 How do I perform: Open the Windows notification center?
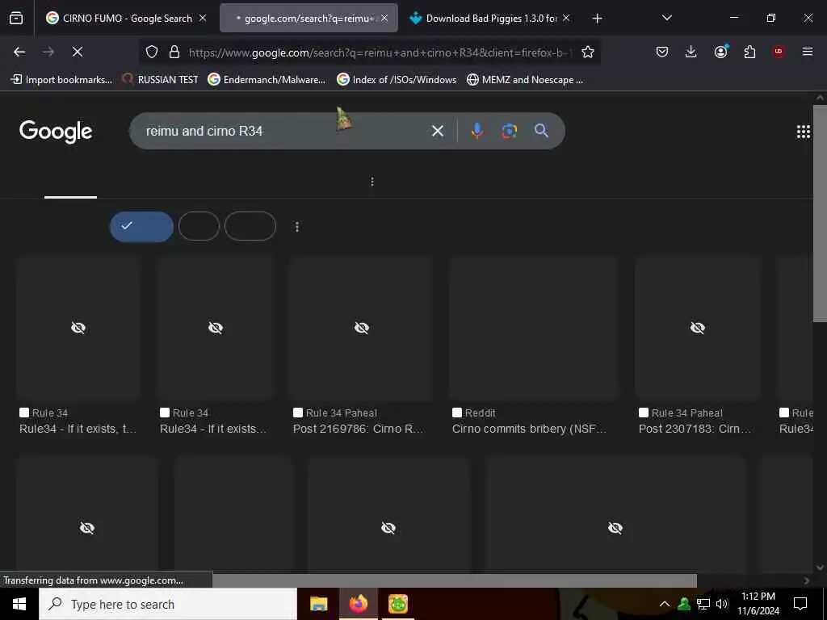[x=800, y=604]
